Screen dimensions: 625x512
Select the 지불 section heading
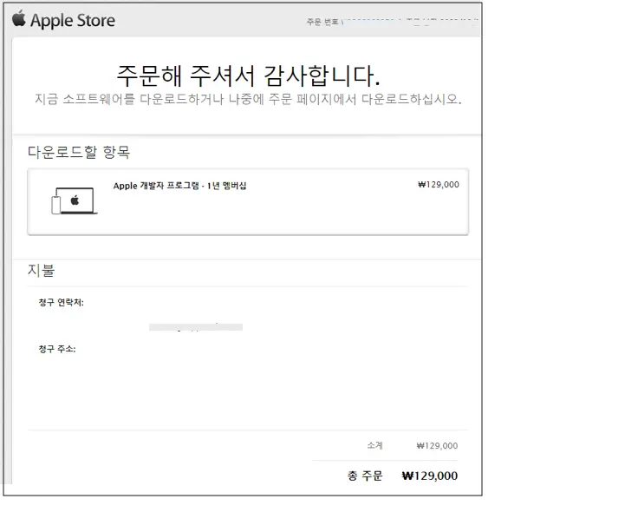click(41, 270)
